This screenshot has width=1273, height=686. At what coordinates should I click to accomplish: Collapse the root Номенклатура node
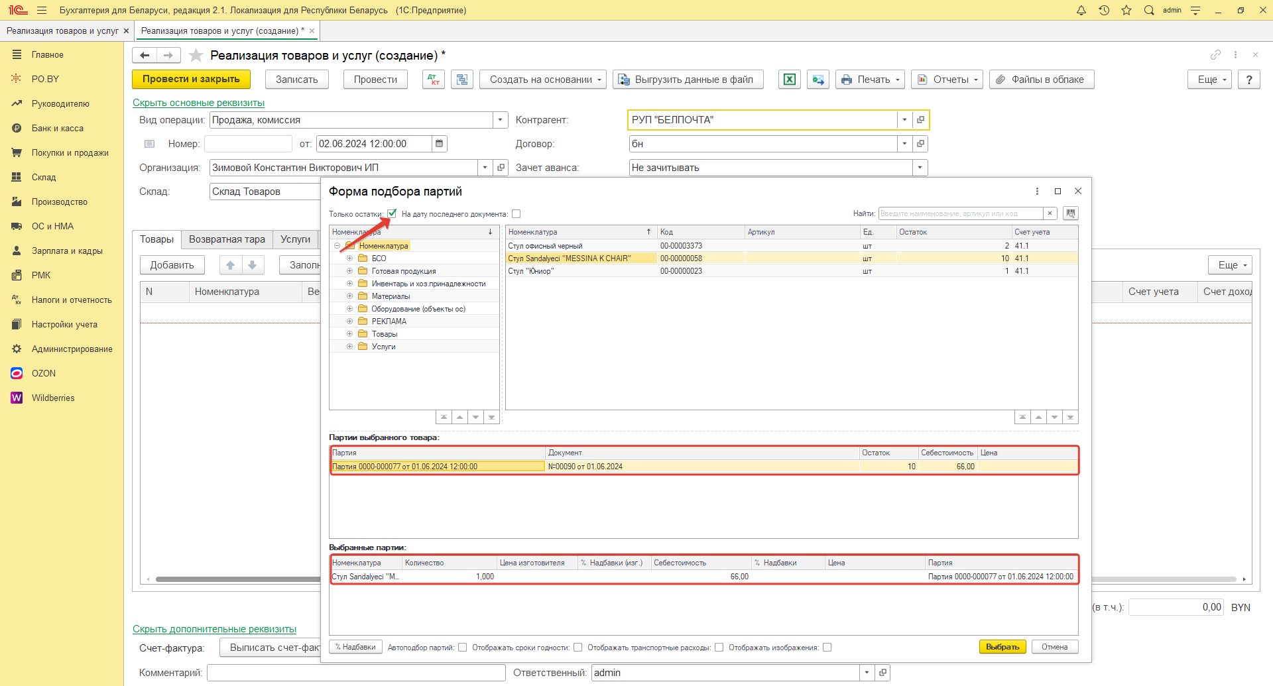point(337,246)
